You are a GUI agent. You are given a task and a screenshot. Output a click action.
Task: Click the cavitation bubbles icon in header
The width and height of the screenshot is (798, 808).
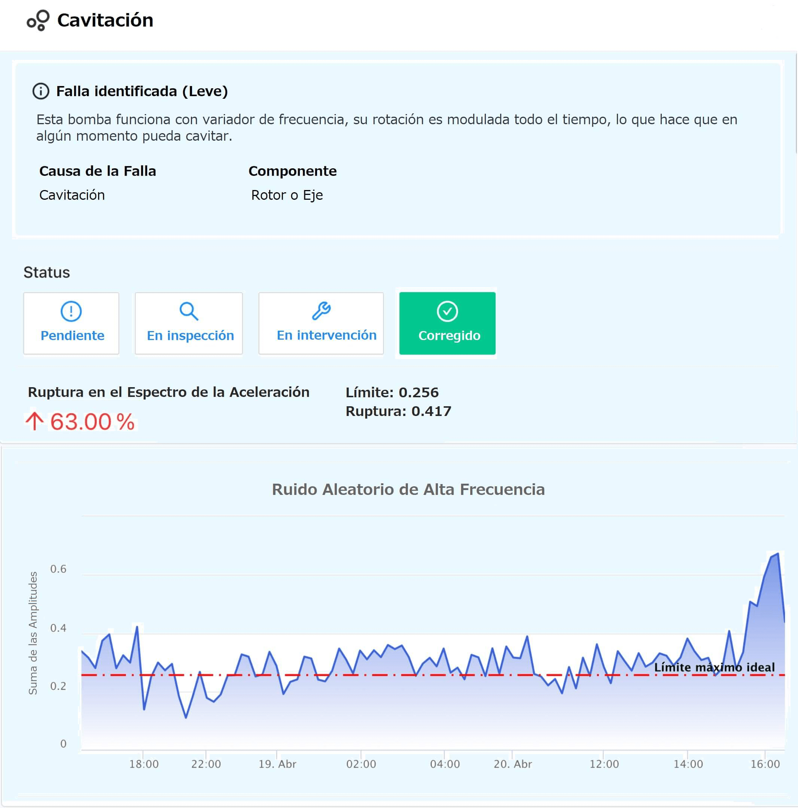click(x=38, y=21)
